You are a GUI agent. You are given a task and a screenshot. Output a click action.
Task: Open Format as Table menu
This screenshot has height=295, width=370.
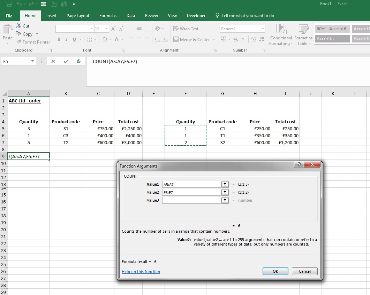click(303, 34)
